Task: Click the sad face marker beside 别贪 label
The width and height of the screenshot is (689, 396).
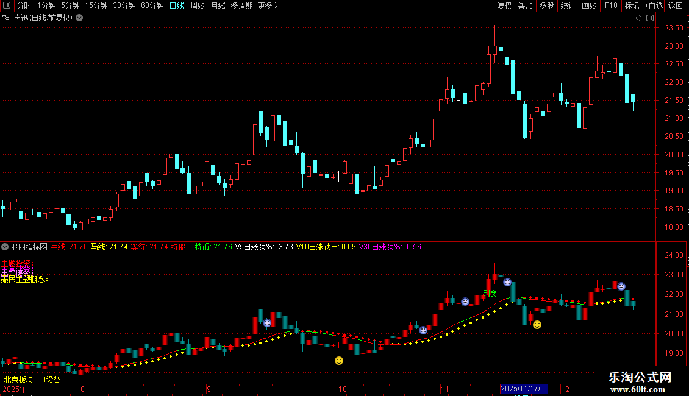Action: point(507,282)
